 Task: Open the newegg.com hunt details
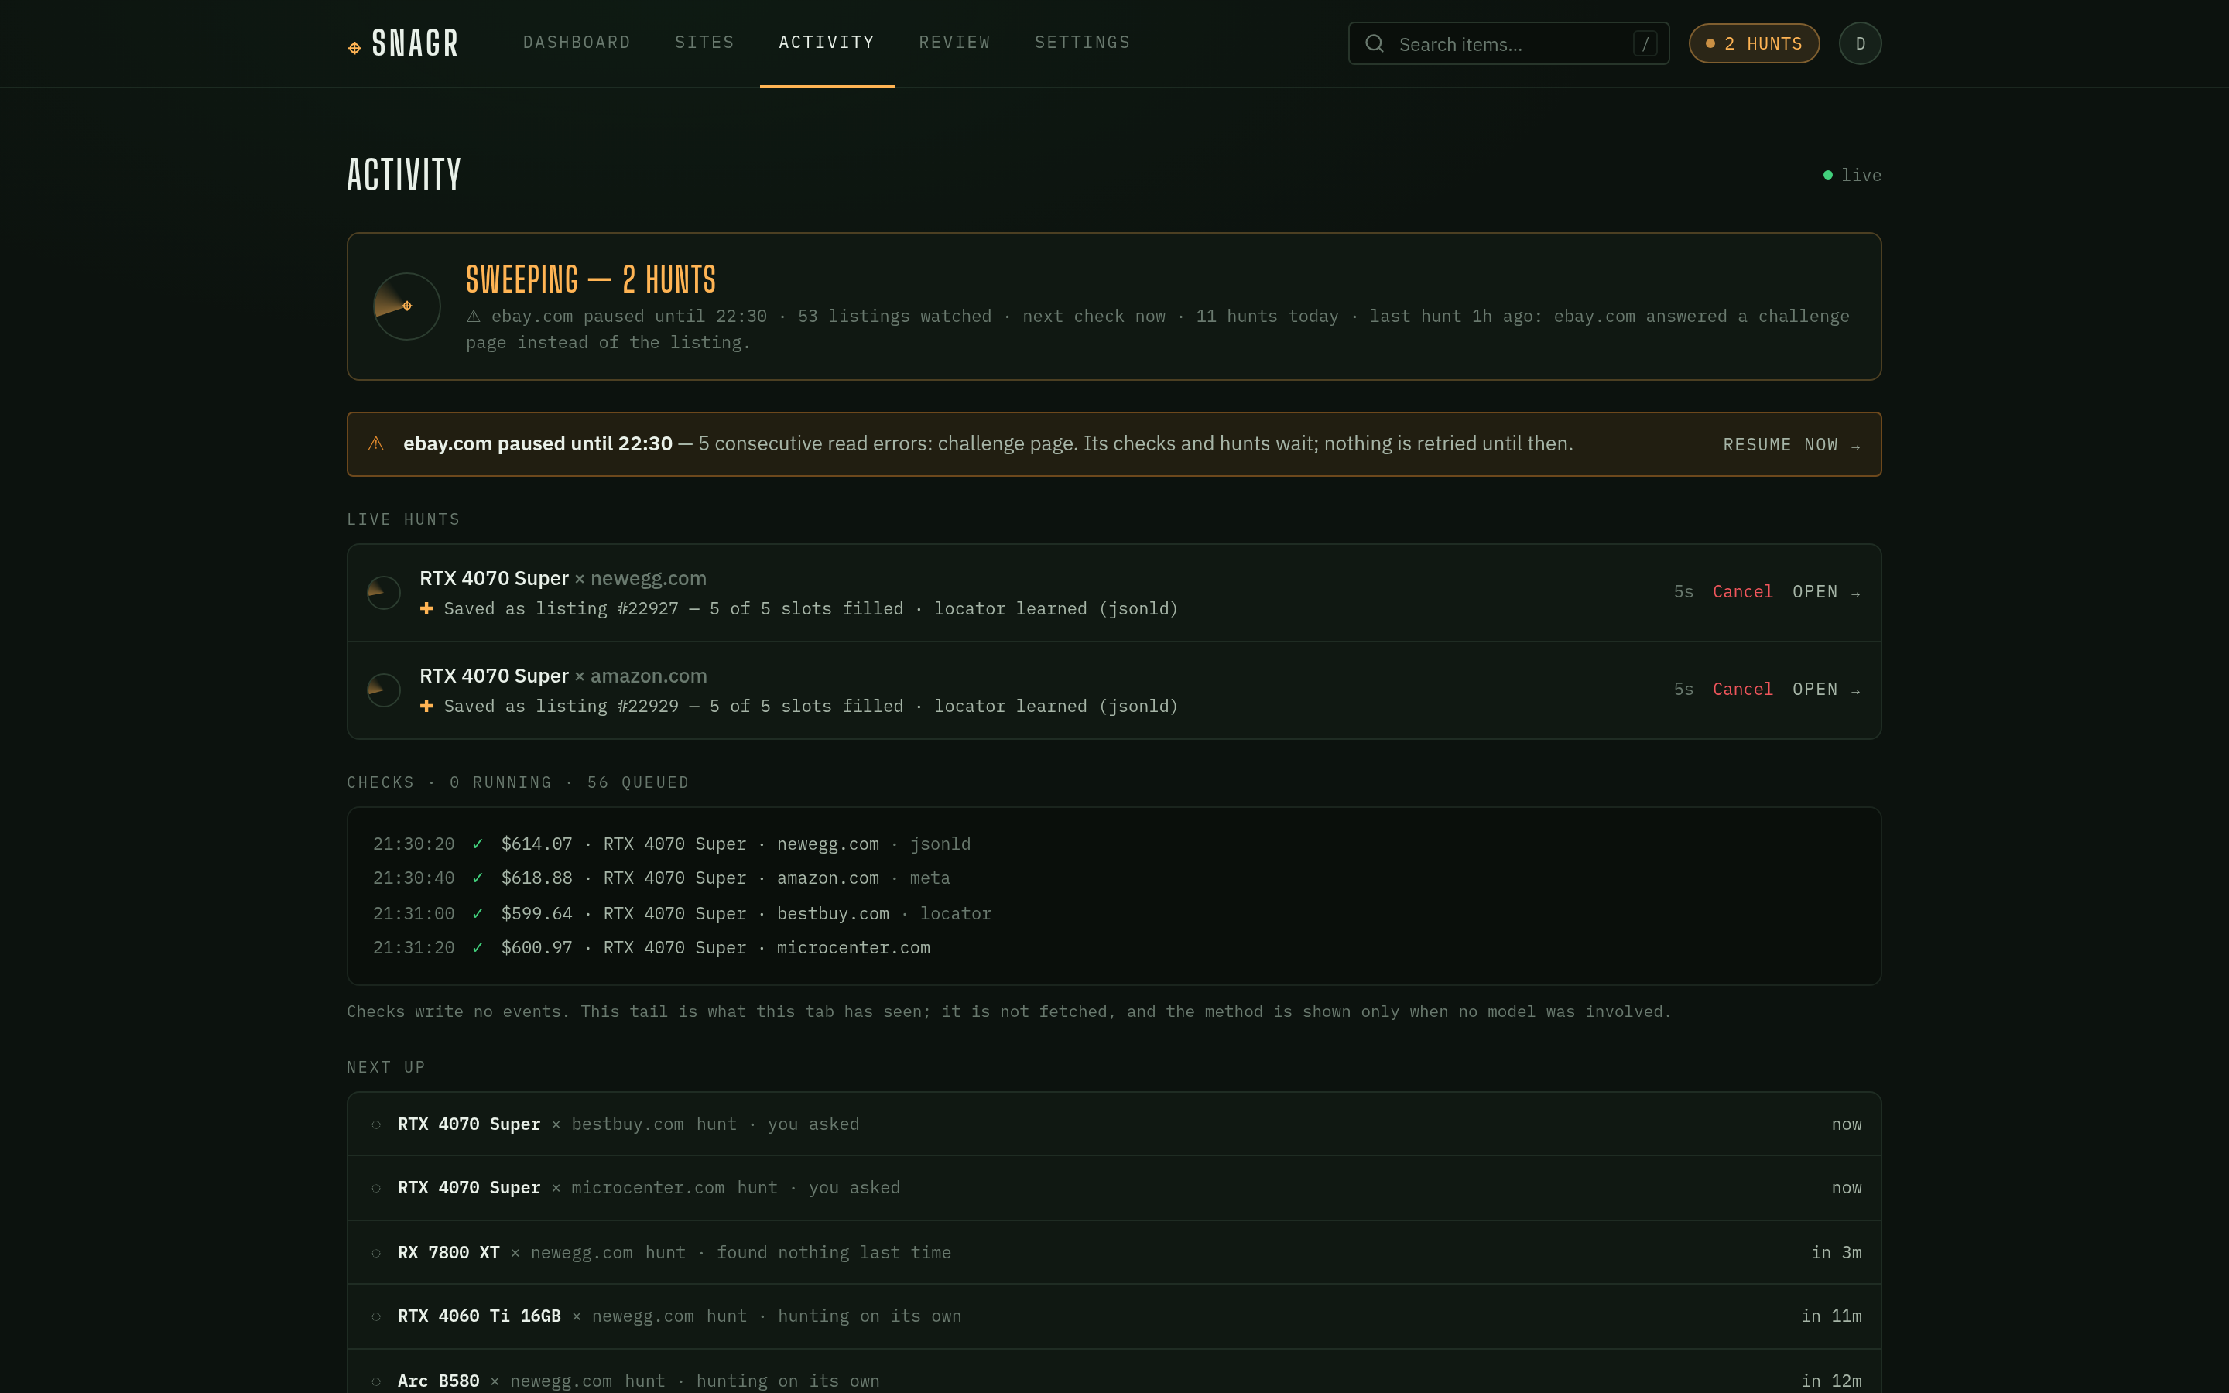coord(1827,591)
